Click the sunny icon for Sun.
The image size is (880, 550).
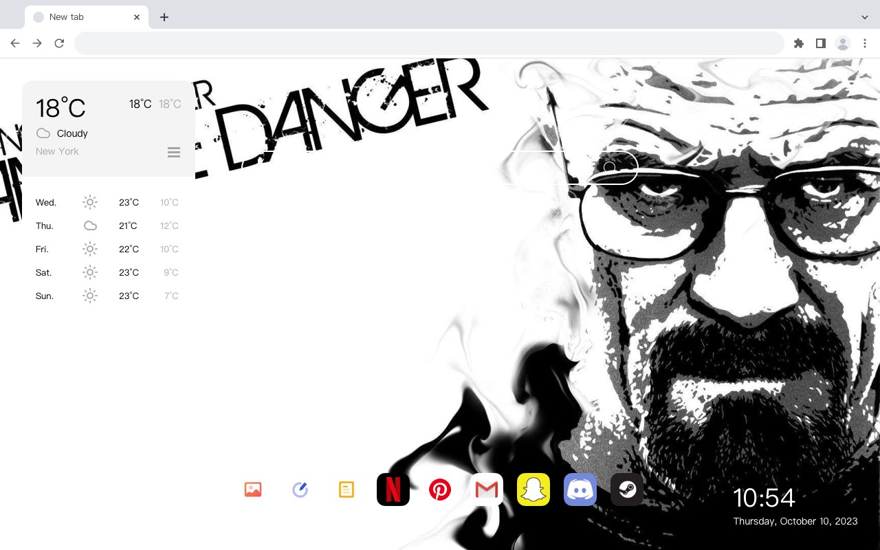(x=90, y=296)
